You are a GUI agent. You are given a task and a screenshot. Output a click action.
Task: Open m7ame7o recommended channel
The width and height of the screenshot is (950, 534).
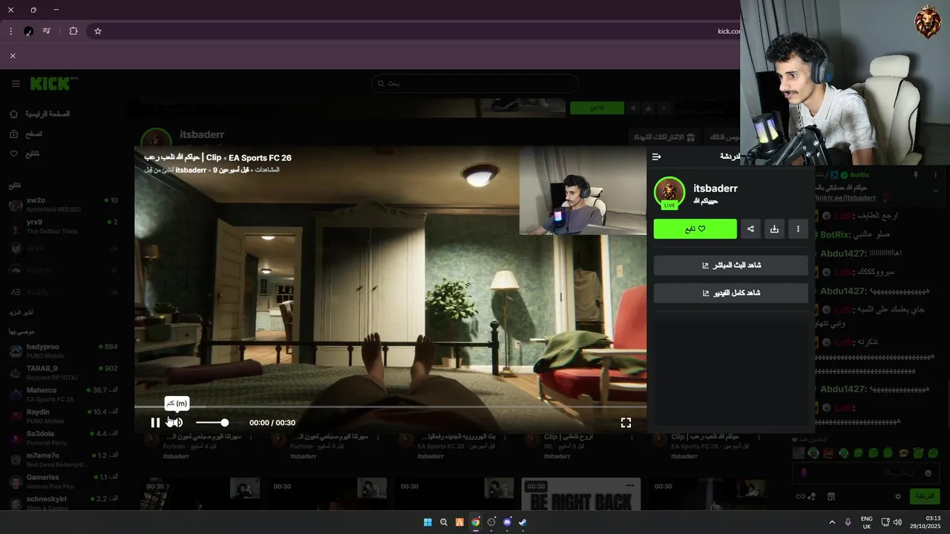63,460
